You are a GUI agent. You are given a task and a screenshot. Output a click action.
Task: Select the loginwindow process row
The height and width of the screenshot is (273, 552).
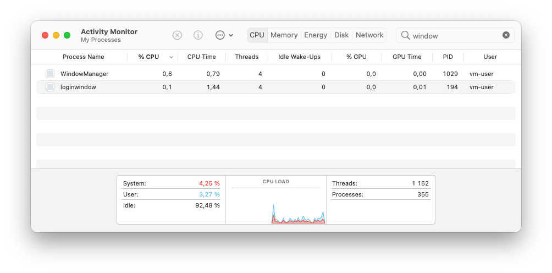[x=276, y=87]
